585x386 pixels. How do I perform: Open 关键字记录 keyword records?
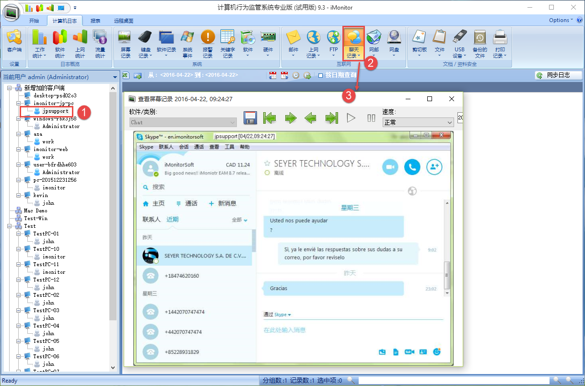pyautogui.click(x=228, y=44)
